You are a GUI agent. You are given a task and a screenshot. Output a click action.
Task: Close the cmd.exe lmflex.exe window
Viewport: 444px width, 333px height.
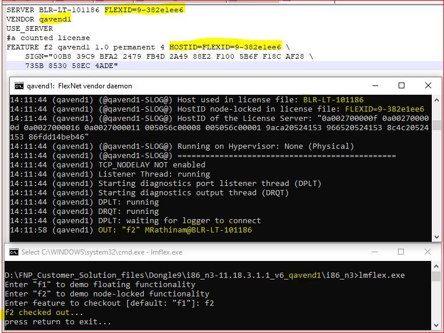point(428,252)
